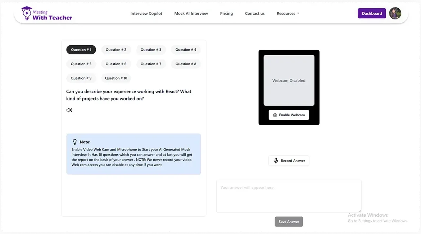The width and height of the screenshot is (421, 234).
Task: Play question audio with speaker icon
Action: [x=69, y=110]
